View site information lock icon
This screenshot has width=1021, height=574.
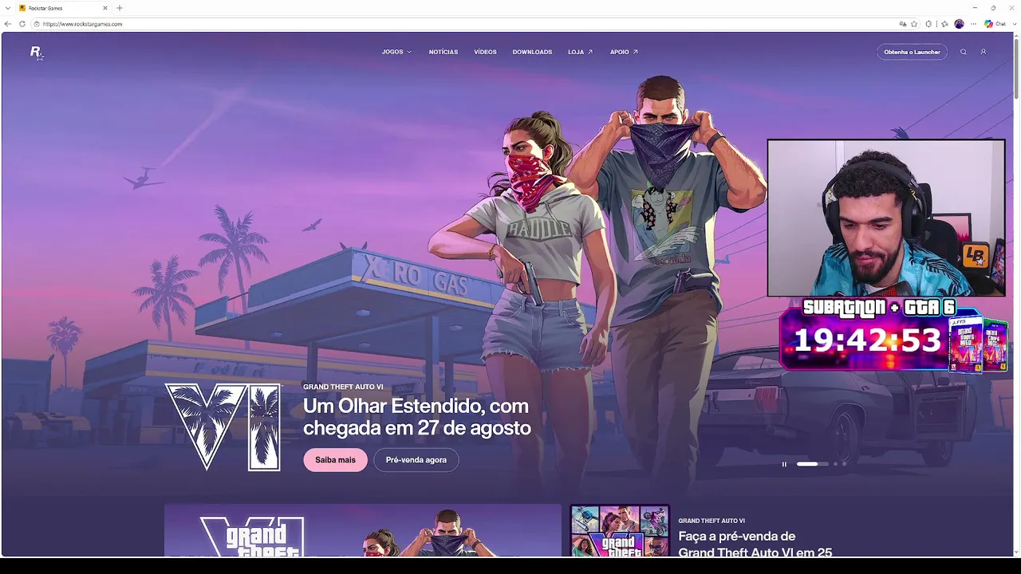tap(37, 24)
